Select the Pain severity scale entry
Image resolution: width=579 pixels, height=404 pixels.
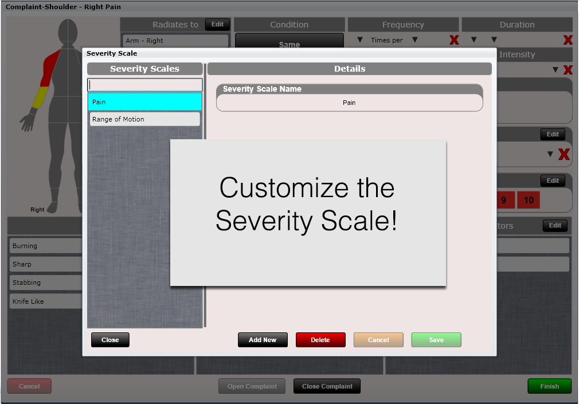144,102
